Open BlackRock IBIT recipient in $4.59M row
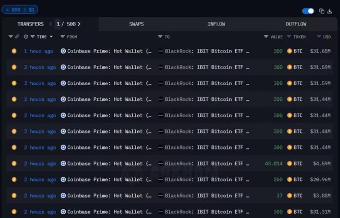Image resolution: width=340 pixels, height=218 pixels. click(x=207, y=164)
